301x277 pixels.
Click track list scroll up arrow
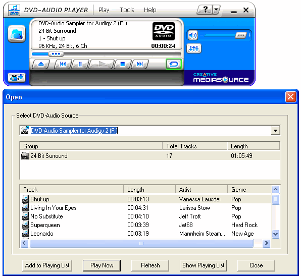276,190
